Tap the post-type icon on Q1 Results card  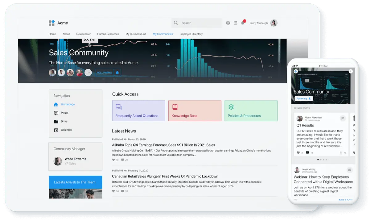point(342,118)
